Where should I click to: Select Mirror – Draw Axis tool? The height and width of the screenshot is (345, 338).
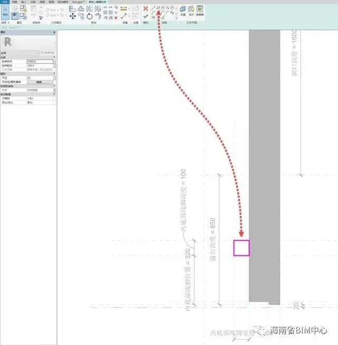coord(98,9)
